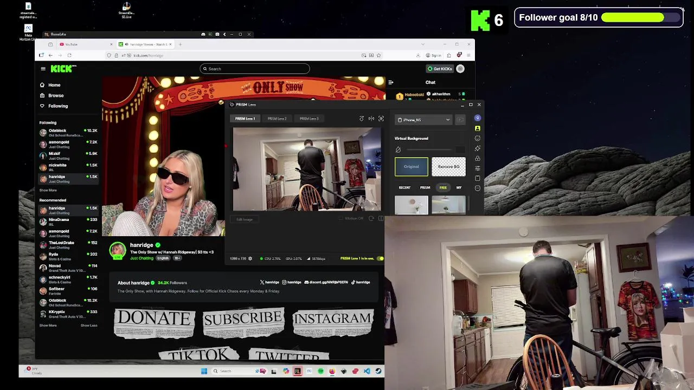Select the yellow virtual background person icon
This screenshot has height=390, width=694.
478,128
